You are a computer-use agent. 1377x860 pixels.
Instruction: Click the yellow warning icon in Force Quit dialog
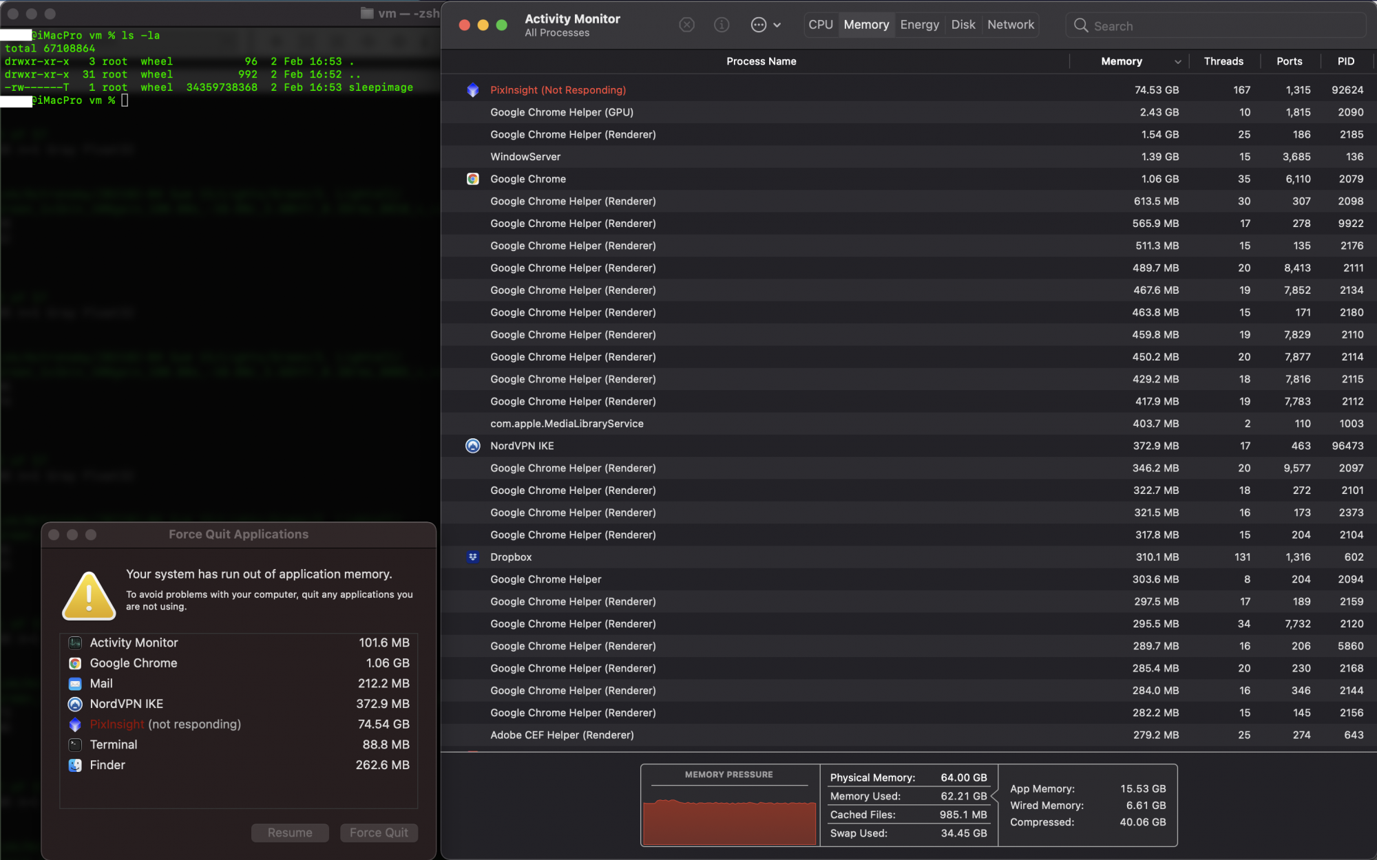coord(89,596)
